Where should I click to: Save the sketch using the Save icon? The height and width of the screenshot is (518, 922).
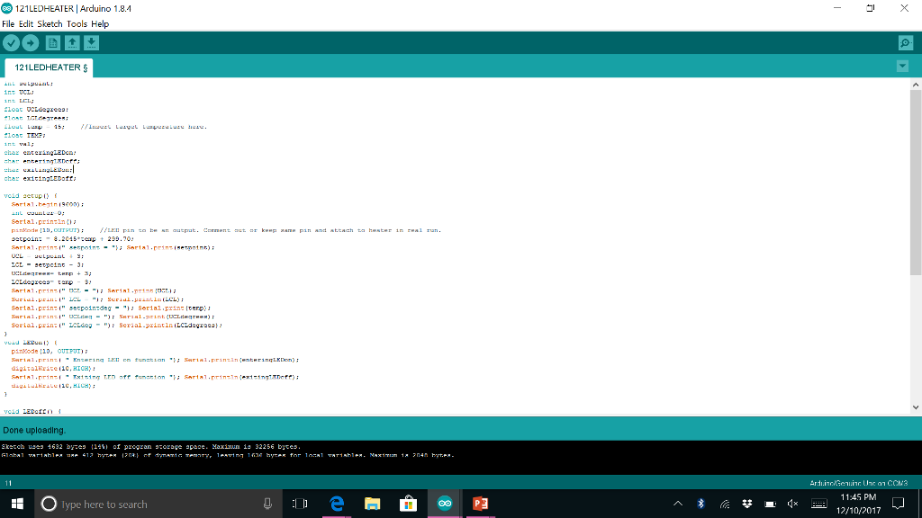91,42
